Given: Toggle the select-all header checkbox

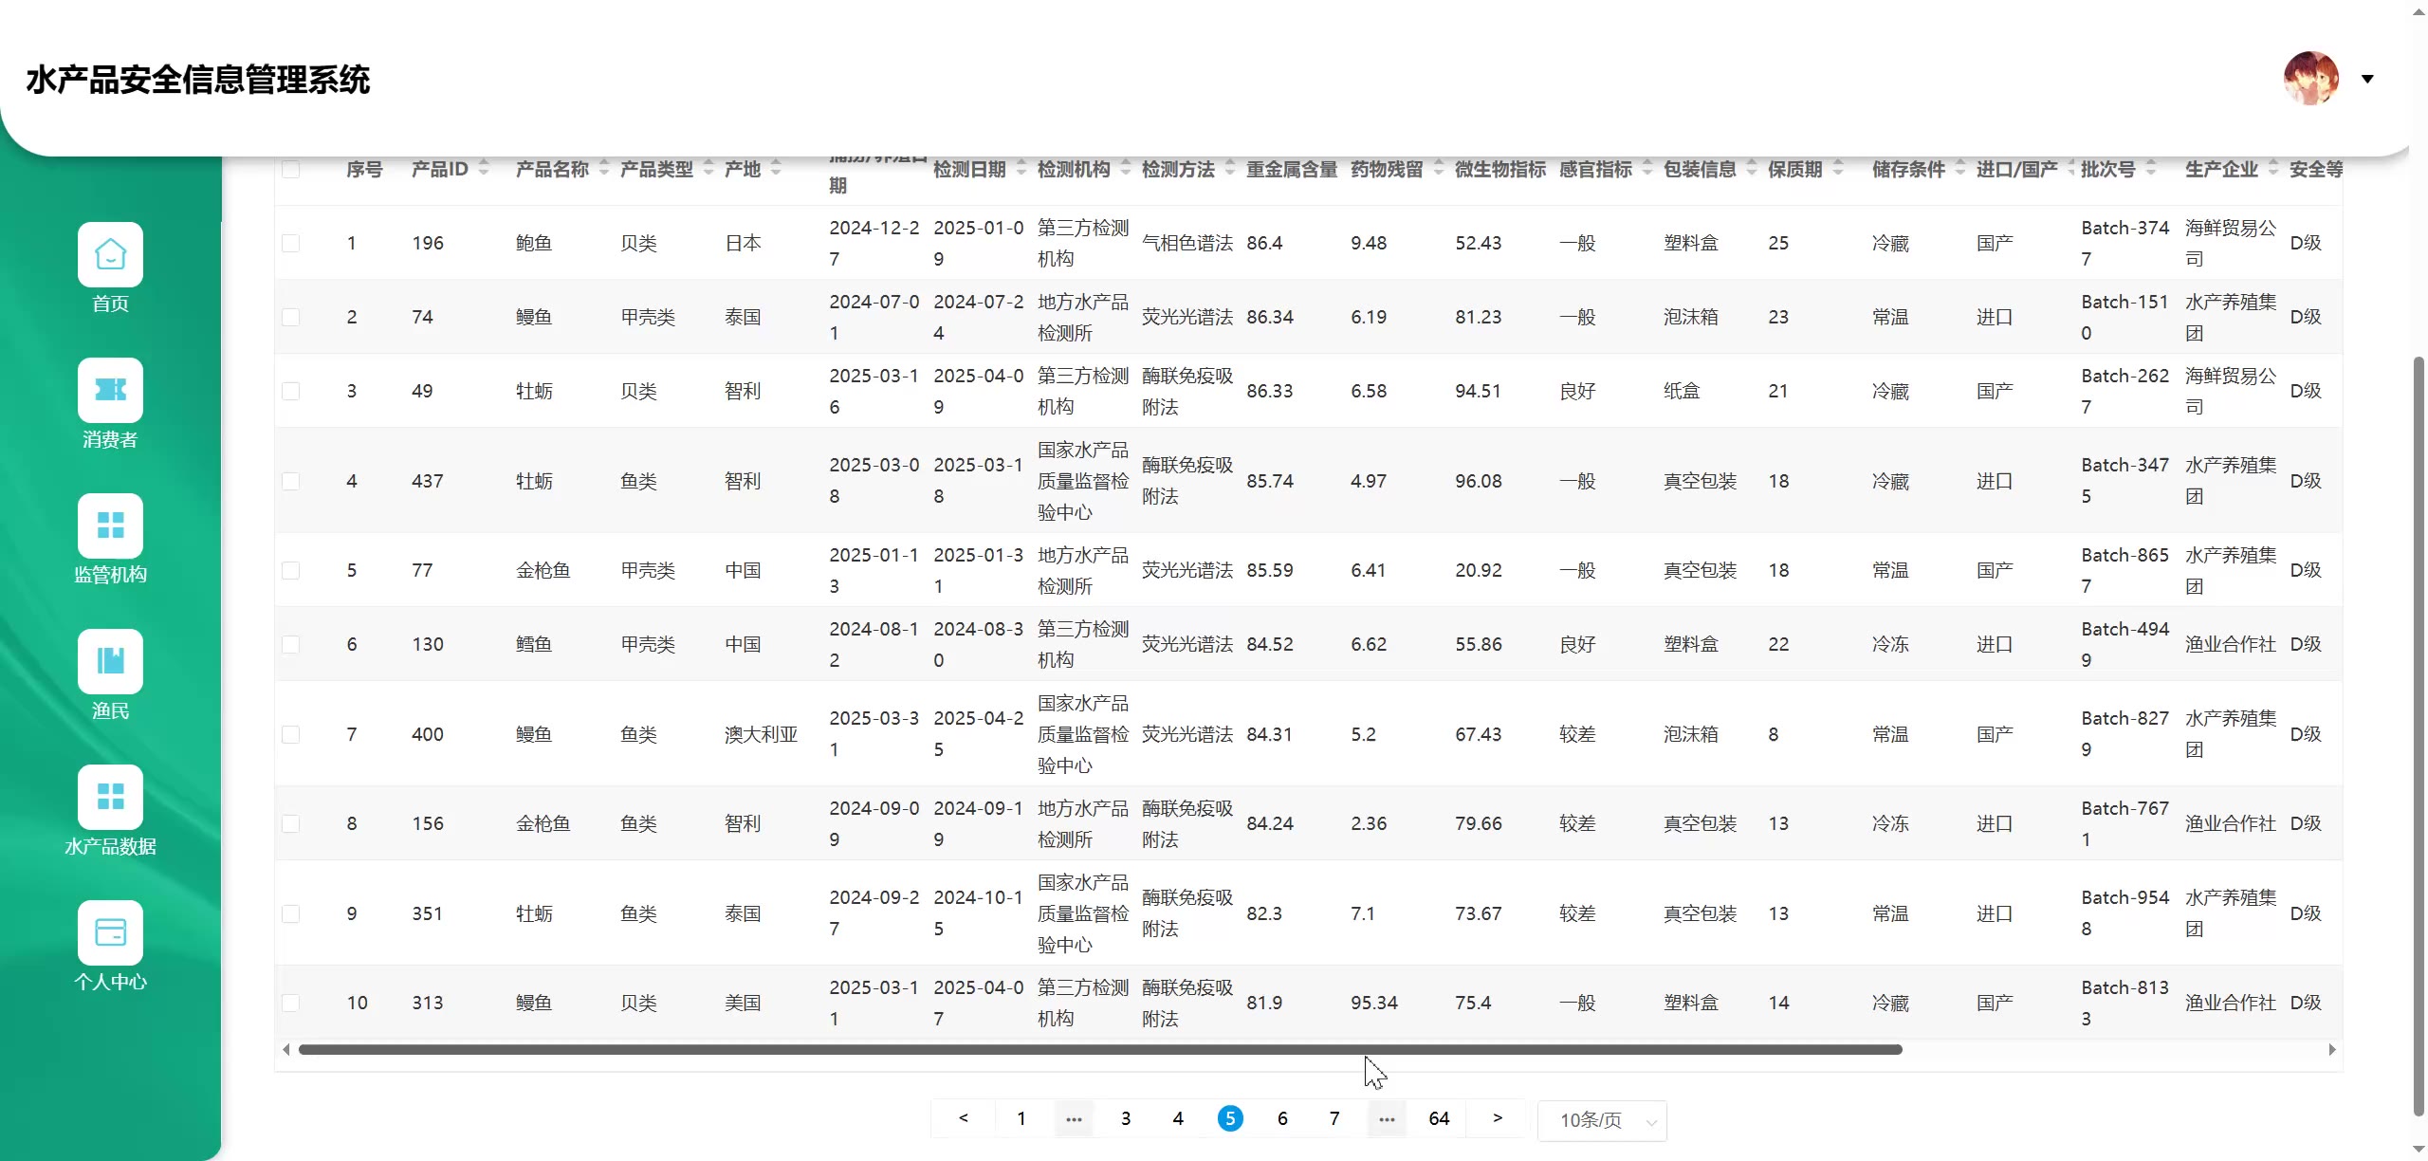Looking at the screenshot, I should (291, 169).
